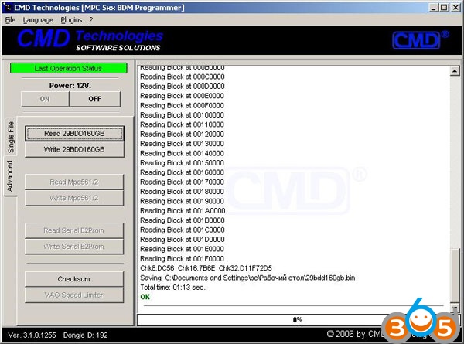This screenshot has height=344, width=464.
Task: Open the File menu
Action: [10, 20]
